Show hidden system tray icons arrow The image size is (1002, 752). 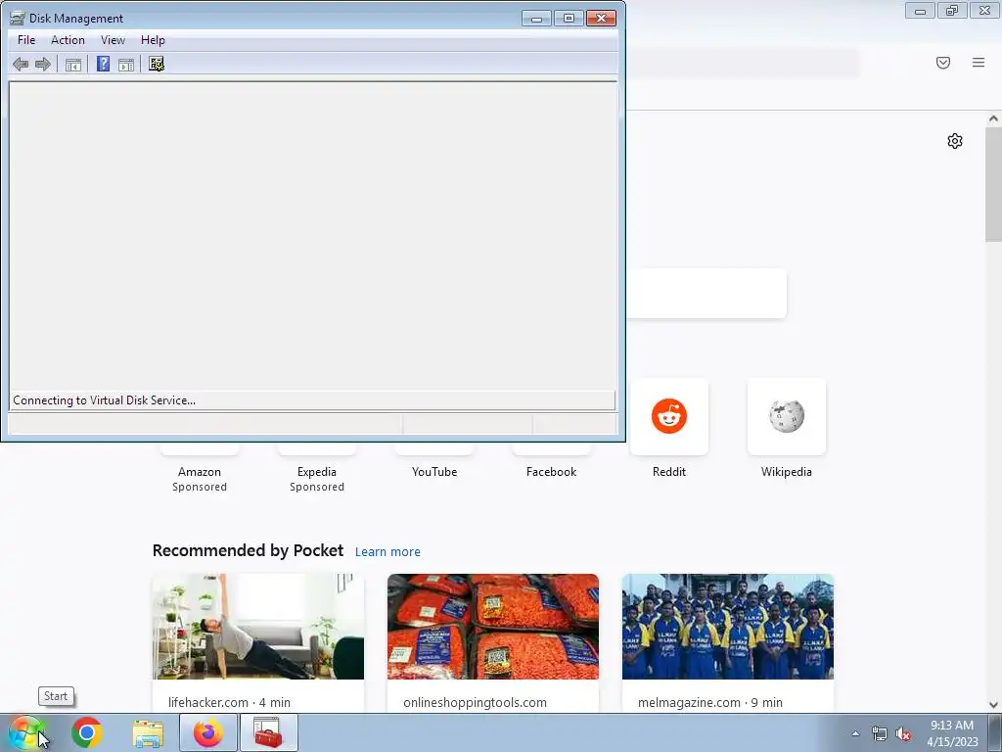pos(855,734)
